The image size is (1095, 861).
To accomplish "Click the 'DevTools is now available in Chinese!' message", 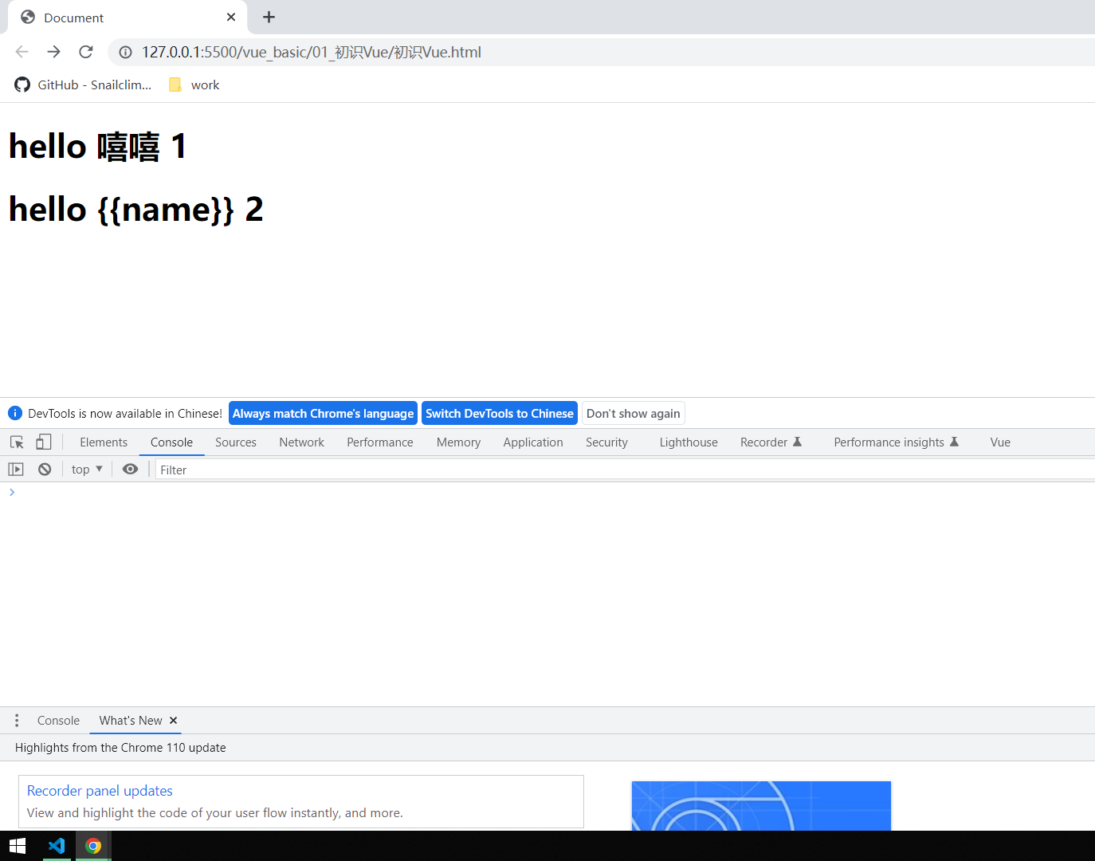I will [125, 413].
